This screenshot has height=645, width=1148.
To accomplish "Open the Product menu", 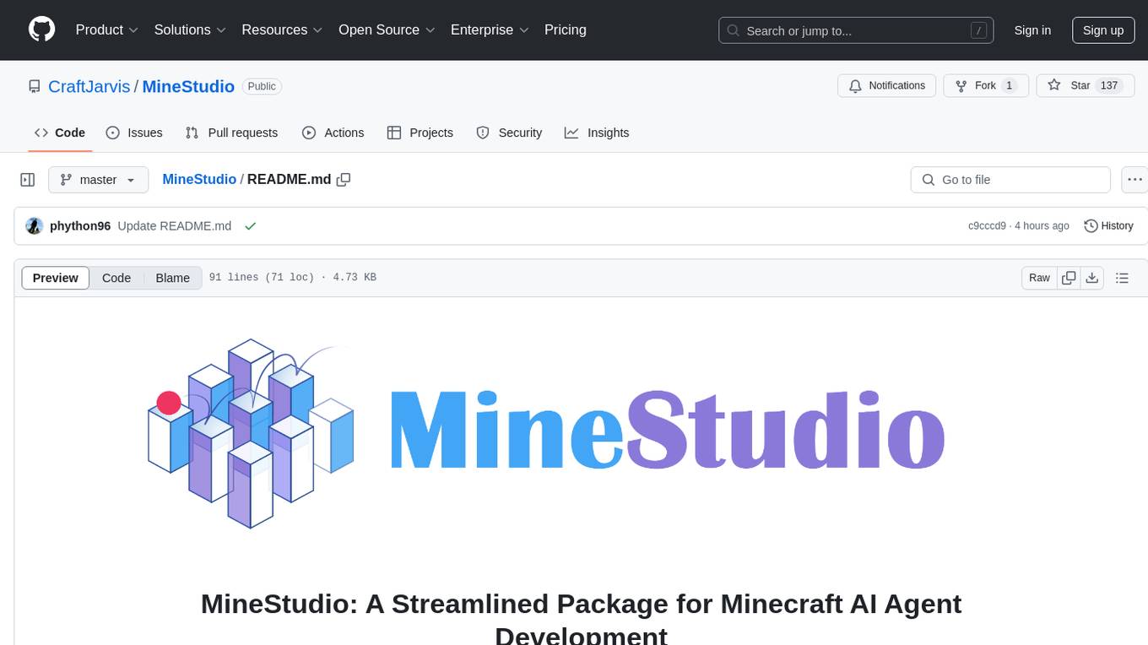I will coord(107,30).
